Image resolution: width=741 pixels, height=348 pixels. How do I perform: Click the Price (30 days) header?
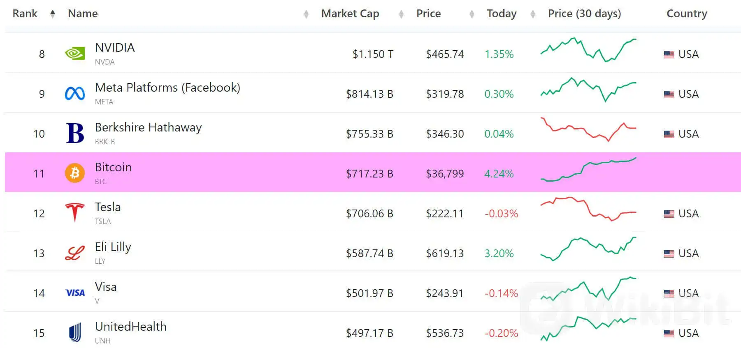[x=584, y=13]
